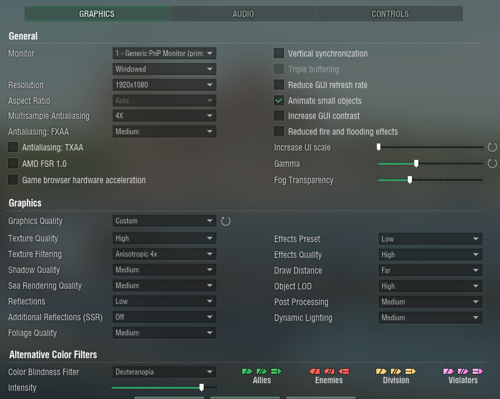
Task: Enable Vertical synchronization checkbox
Action: click(x=279, y=54)
